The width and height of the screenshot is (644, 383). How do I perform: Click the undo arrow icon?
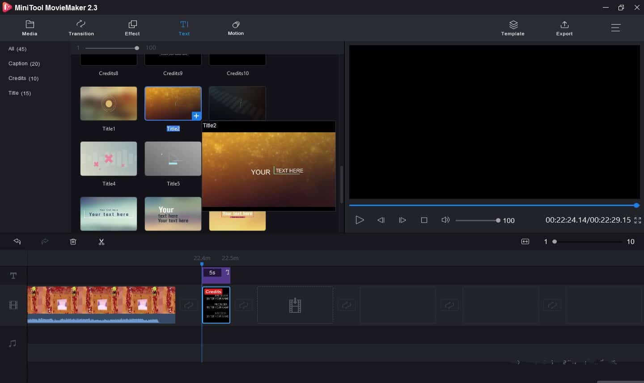[x=17, y=241]
